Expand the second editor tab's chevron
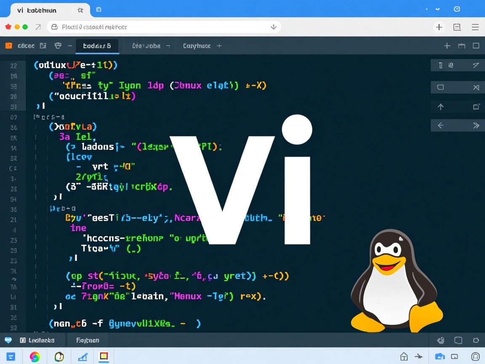 (x=168, y=45)
